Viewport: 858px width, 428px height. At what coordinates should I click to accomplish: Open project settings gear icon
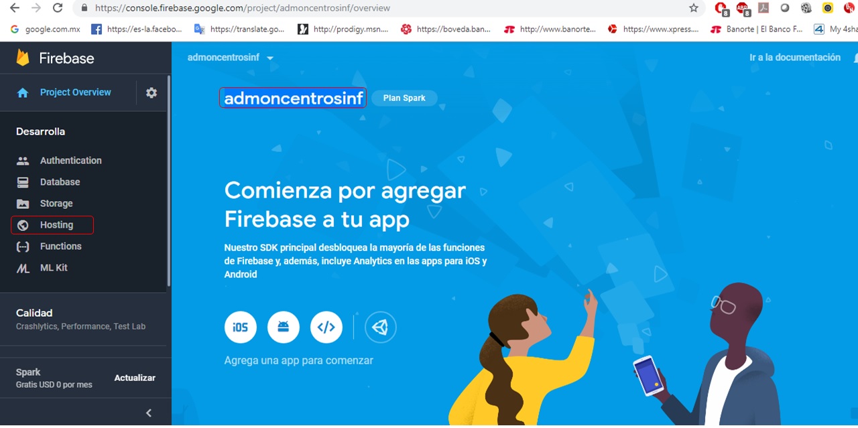point(151,92)
